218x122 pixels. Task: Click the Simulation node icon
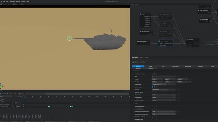click(187, 40)
